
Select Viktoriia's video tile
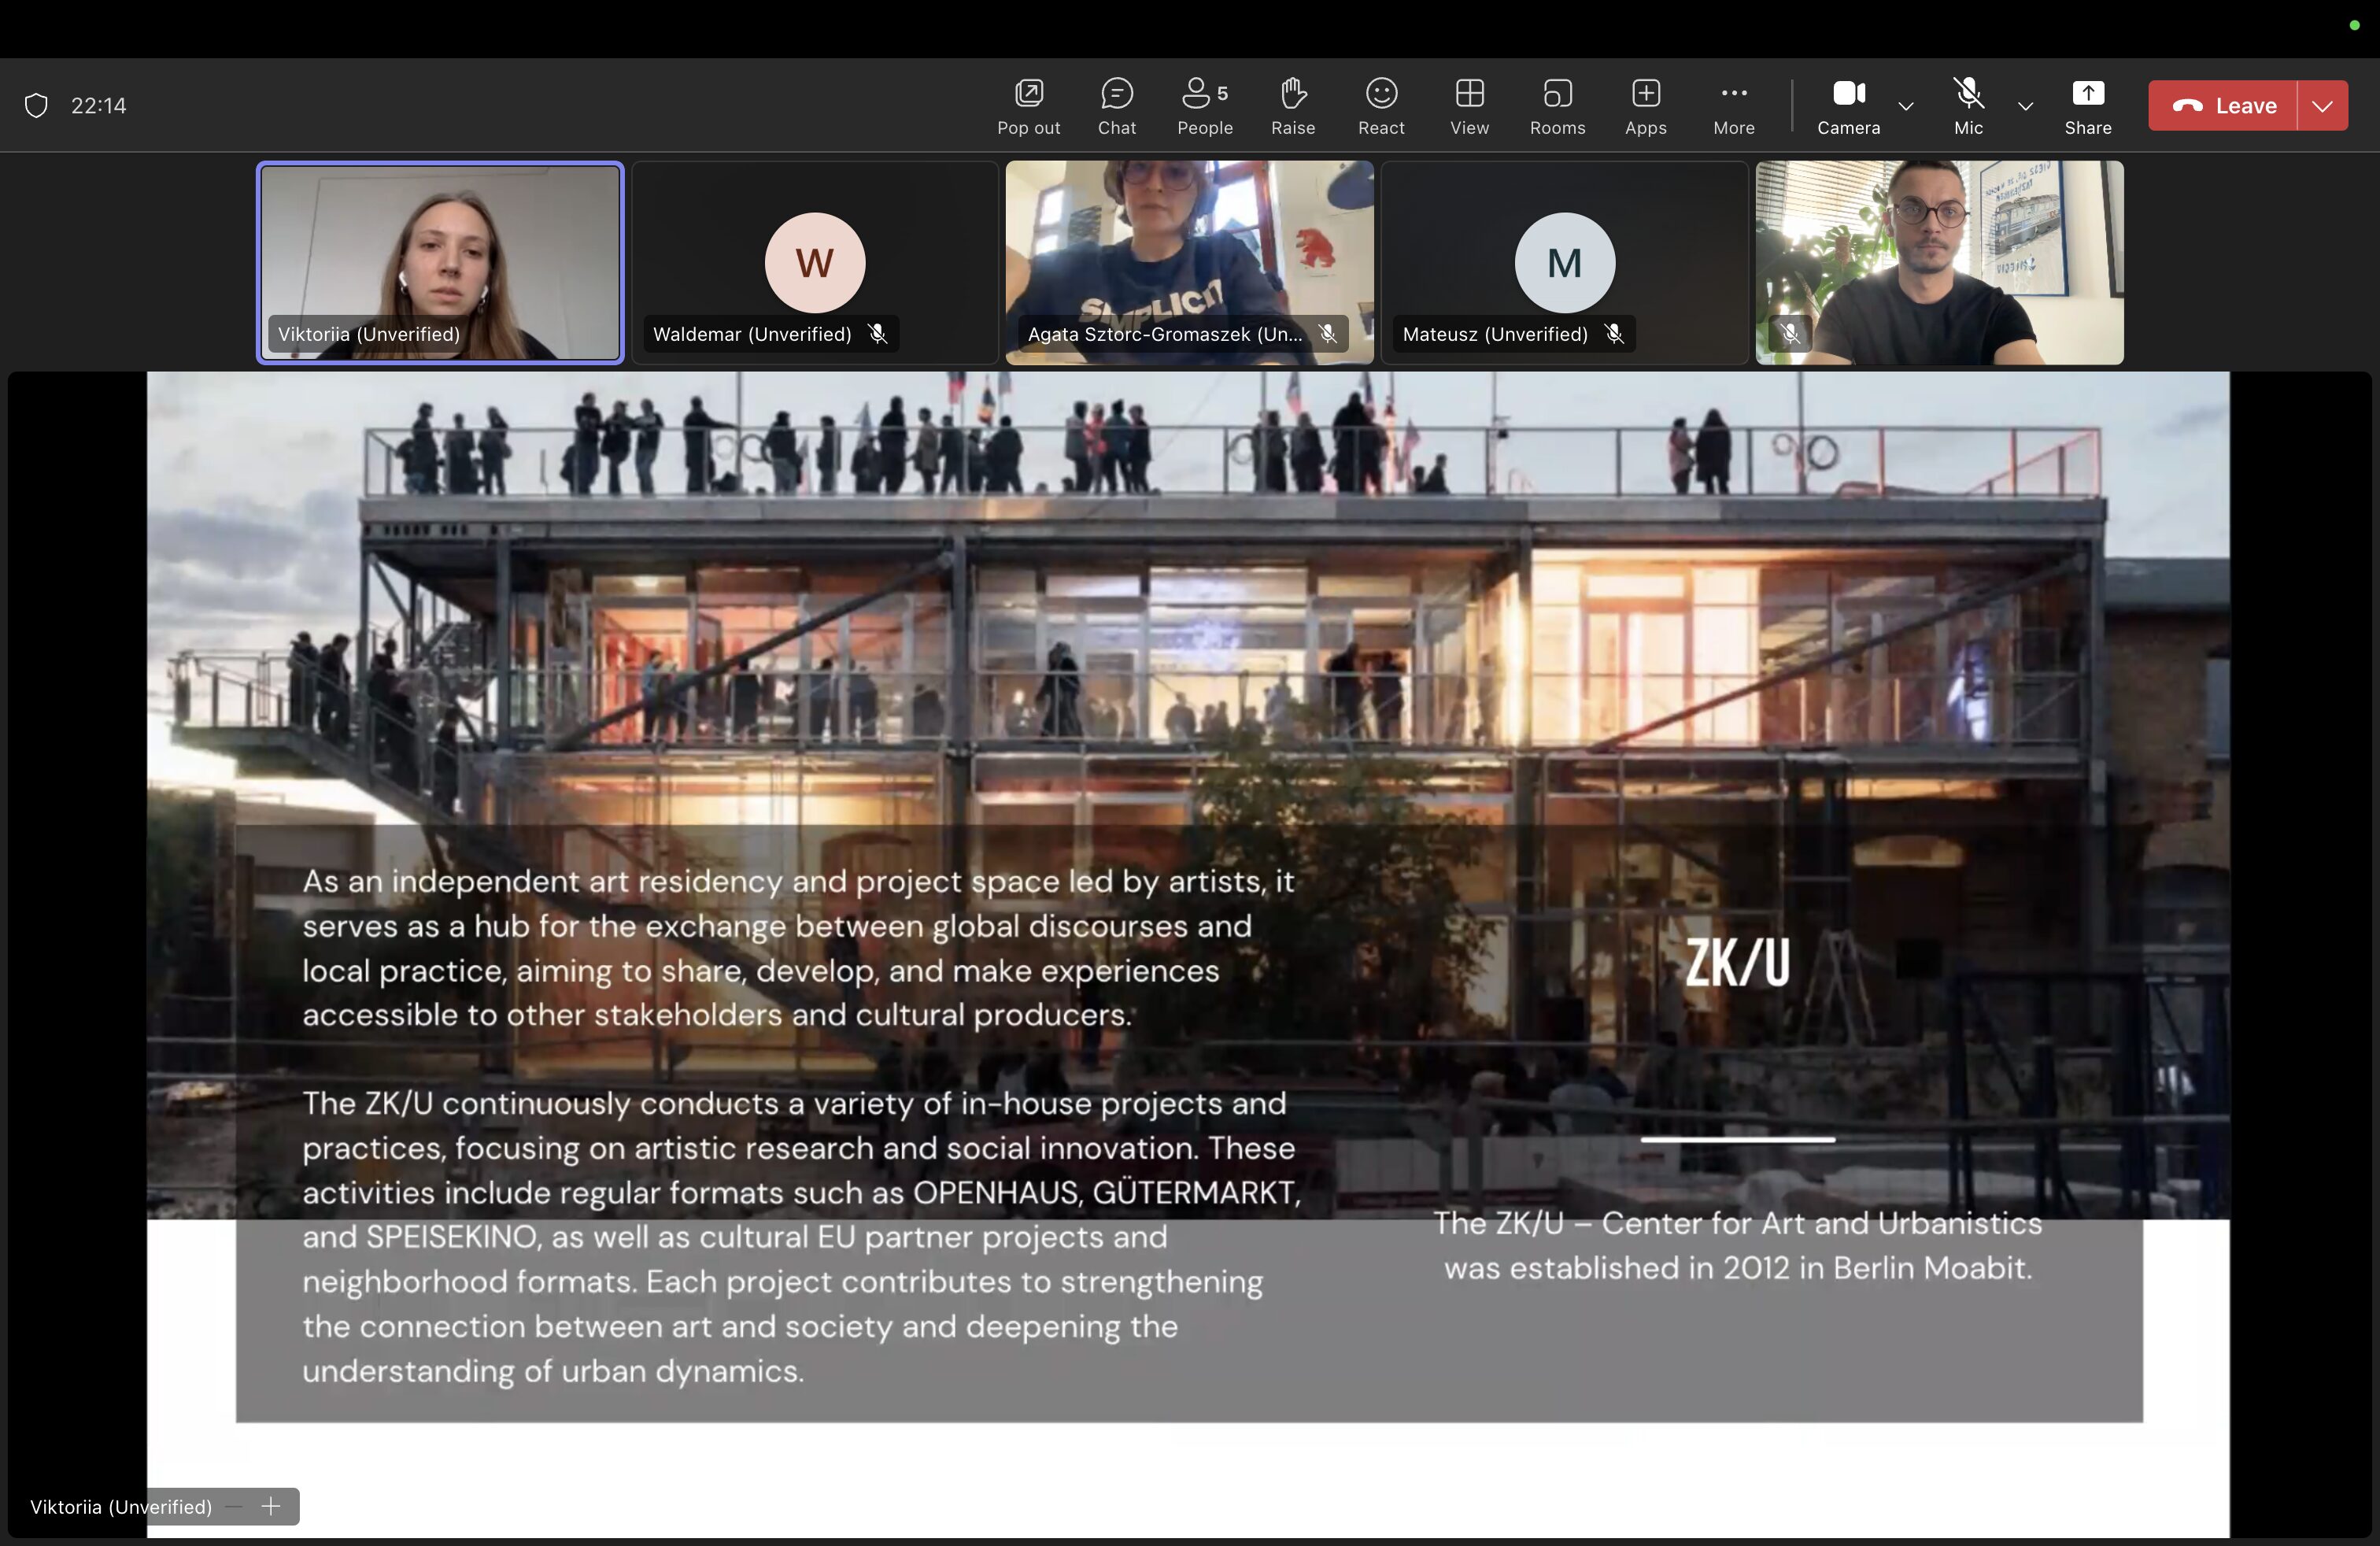440,263
